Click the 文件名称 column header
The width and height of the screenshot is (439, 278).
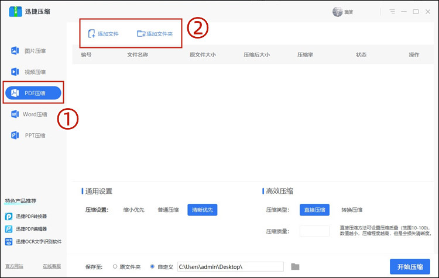(x=138, y=55)
